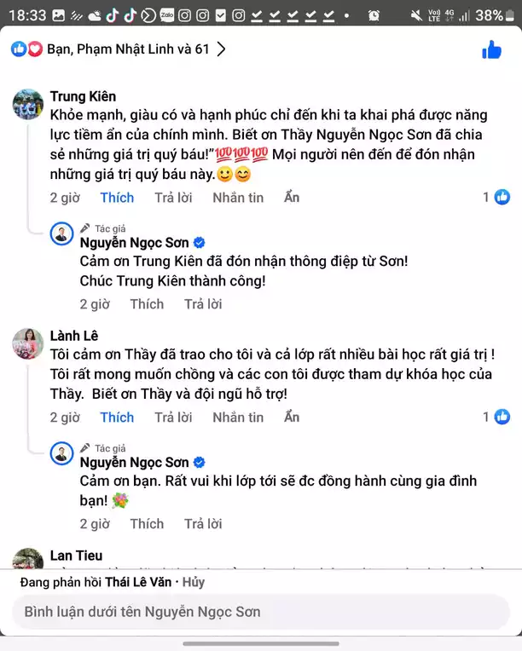Like Lành Lê's comment with Thích
Viewport: 522px width, 651px height.
coord(117,418)
